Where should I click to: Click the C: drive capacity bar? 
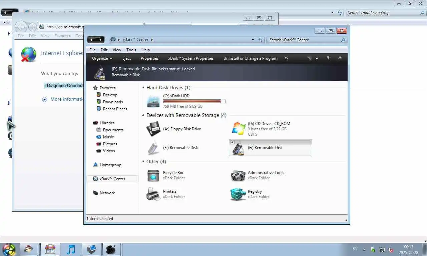point(194,101)
